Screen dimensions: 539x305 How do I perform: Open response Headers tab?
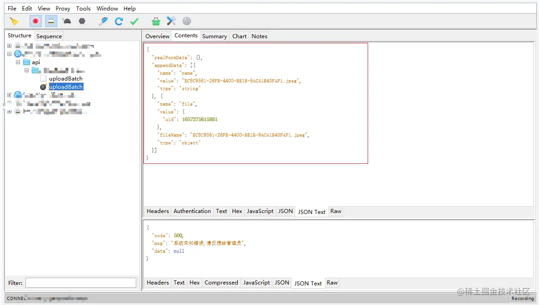click(x=158, y=283)
